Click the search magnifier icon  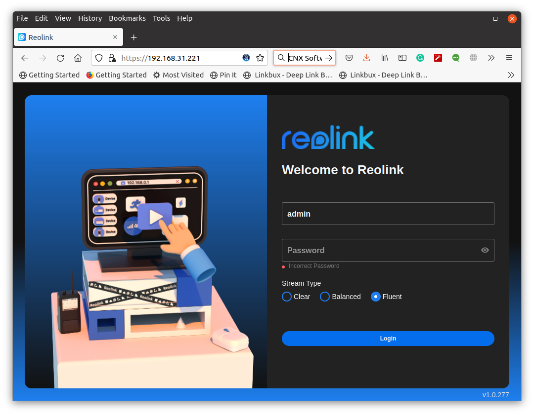[x=281, y=58]
